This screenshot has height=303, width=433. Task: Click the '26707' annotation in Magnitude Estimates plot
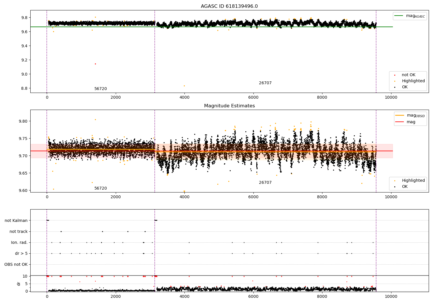[265, 183]
